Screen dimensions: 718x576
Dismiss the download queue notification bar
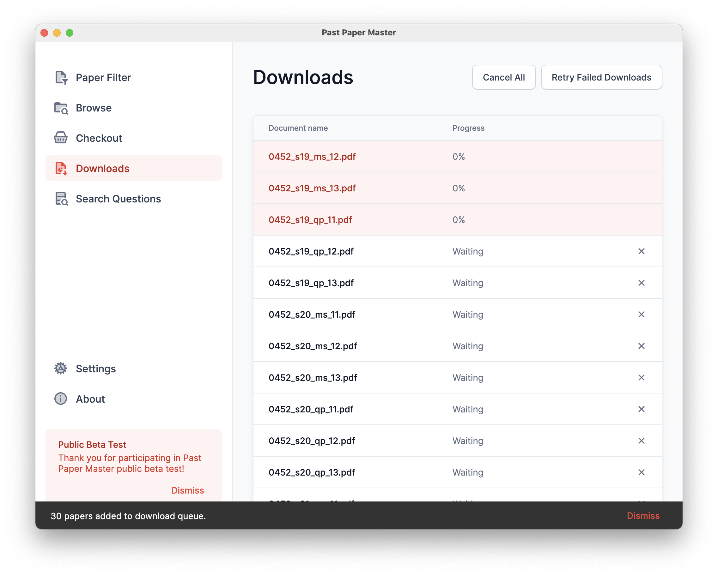point(643,516)
